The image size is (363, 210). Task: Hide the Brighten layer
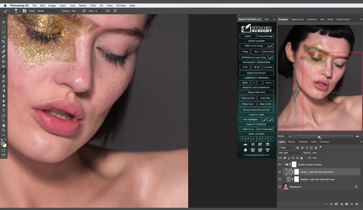tap(280, 179)
